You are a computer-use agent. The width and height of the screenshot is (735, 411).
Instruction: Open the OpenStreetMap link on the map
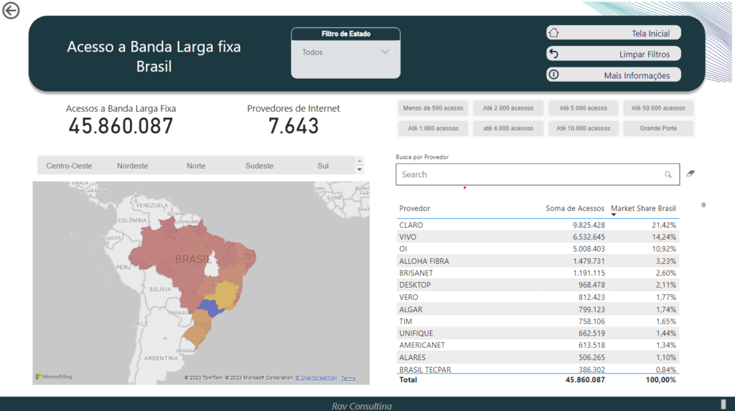coord(316,378)
